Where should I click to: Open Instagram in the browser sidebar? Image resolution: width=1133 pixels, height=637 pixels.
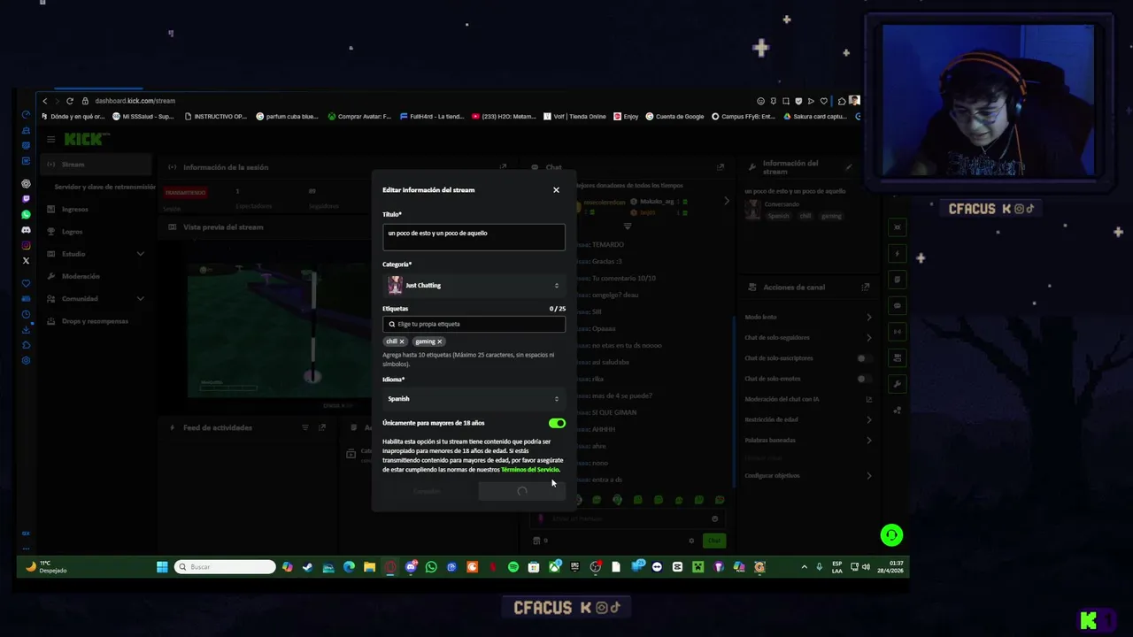point(26,245)
